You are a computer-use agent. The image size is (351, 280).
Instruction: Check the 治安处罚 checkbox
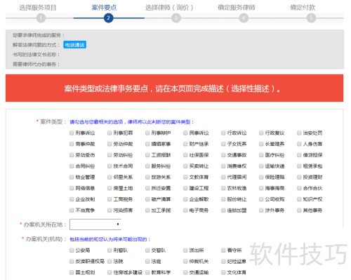(x=299, y=133)
